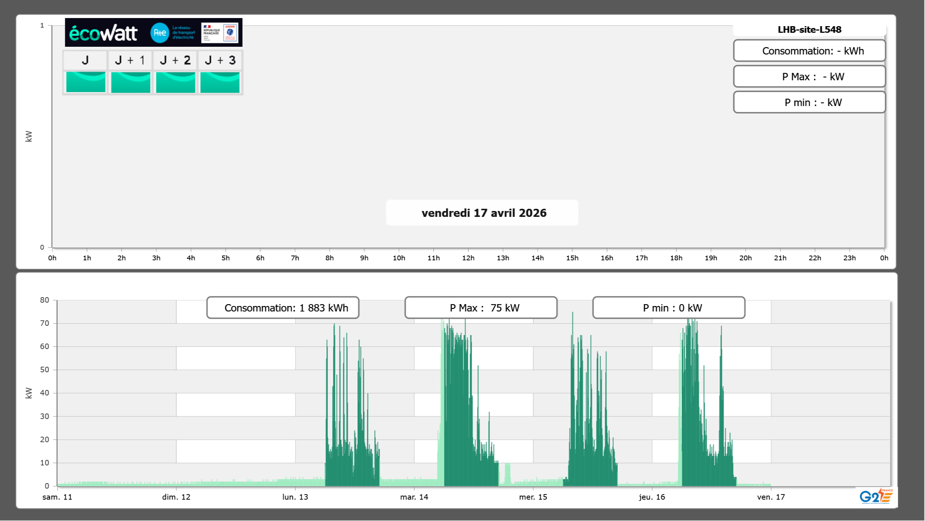Image resolution: width=925 pixels, height=521 pixels.
Task: Click the daily Consommation: - kWh box
Action: (809, 51)
